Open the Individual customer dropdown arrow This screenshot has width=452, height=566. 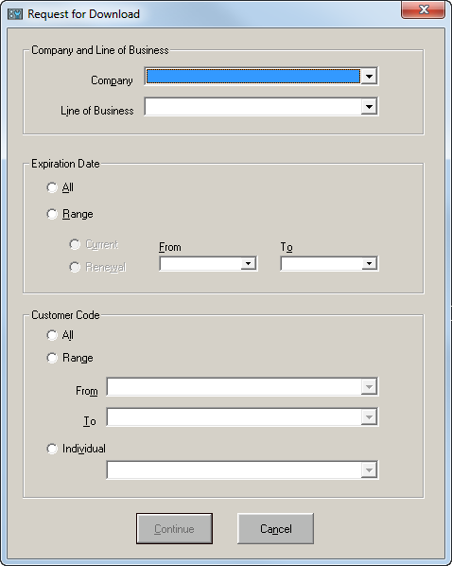click(369, 470)
